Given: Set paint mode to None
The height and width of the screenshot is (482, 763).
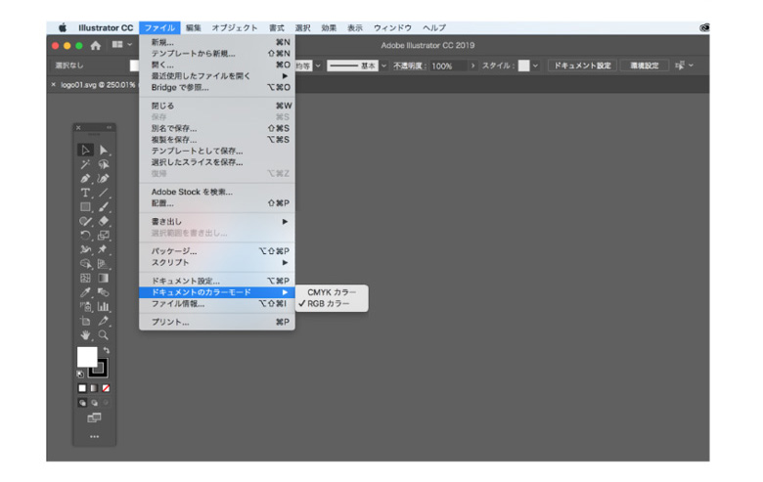Looking at the screenshot, I should pyautogui.click(x=106, y=388).
